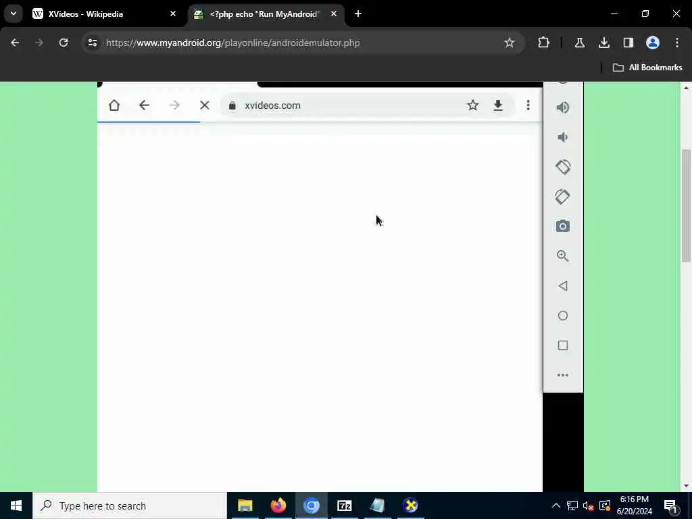Open the clock showing 6:16 PM

click(x=634, y=505)
